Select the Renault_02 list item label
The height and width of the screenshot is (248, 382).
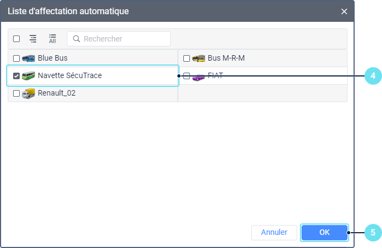[56, 93]
